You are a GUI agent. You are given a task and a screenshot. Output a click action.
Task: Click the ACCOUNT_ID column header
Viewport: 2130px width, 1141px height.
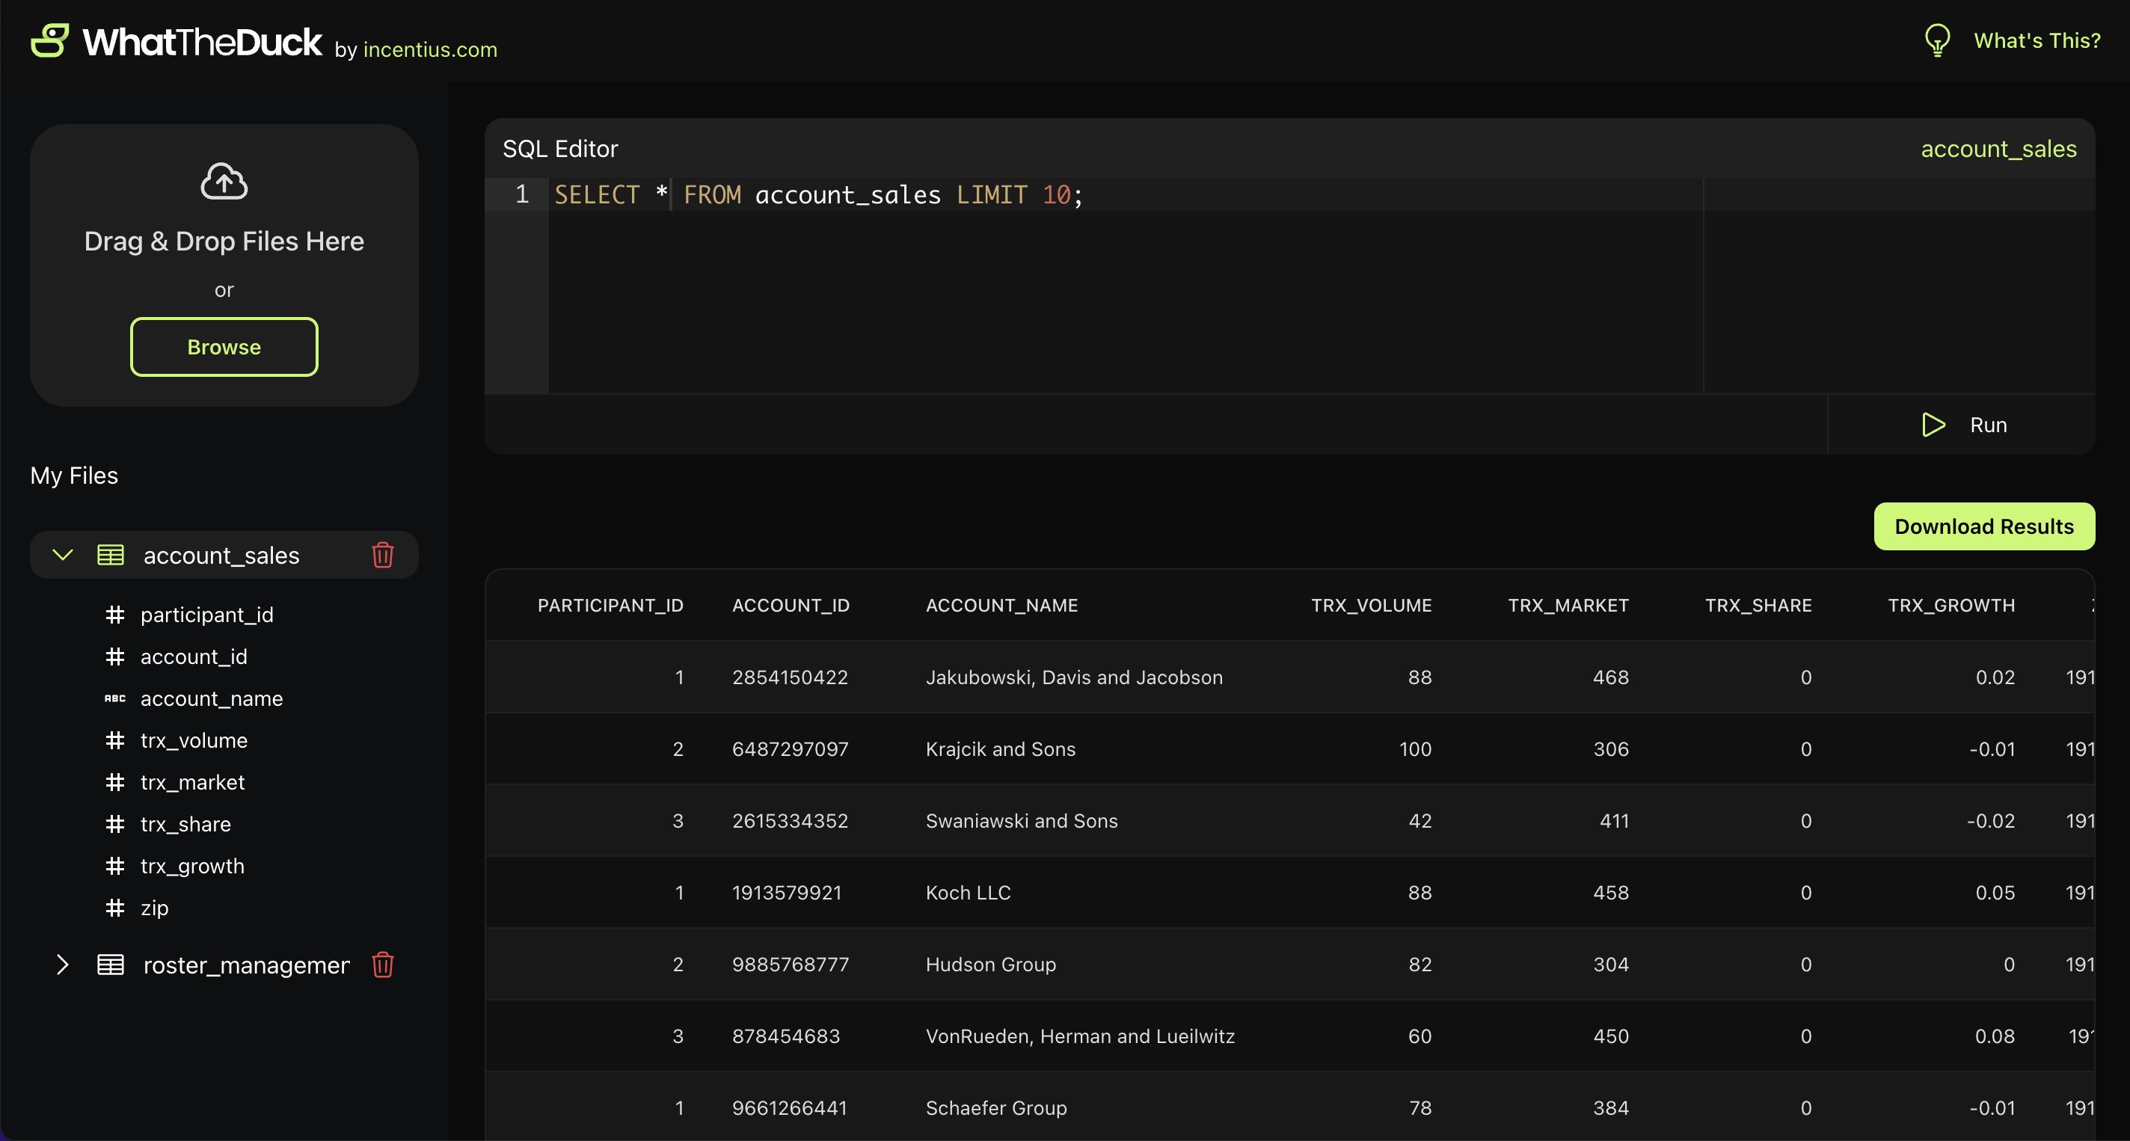(791, 605)
